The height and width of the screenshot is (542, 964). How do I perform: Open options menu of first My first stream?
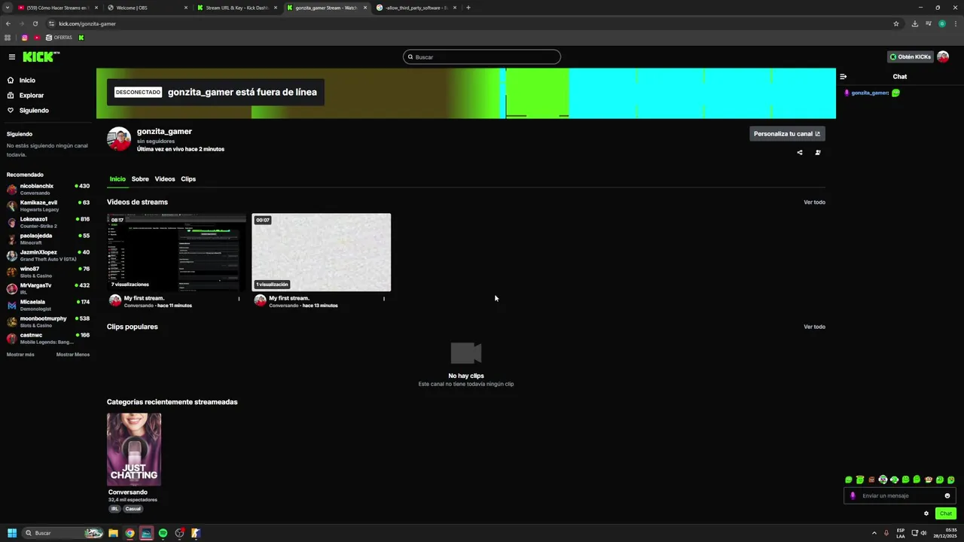(x=239, y=299)
